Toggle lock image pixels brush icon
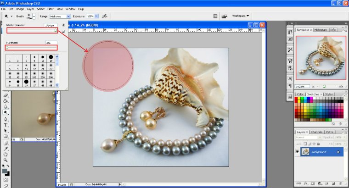This screenshot has height=188, width=349. coord(310,144)
